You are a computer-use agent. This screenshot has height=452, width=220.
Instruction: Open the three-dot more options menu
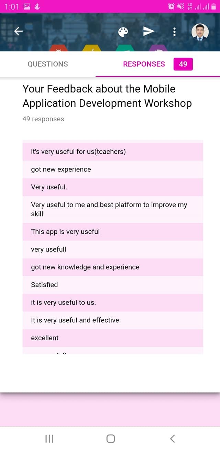click(174, 32)
